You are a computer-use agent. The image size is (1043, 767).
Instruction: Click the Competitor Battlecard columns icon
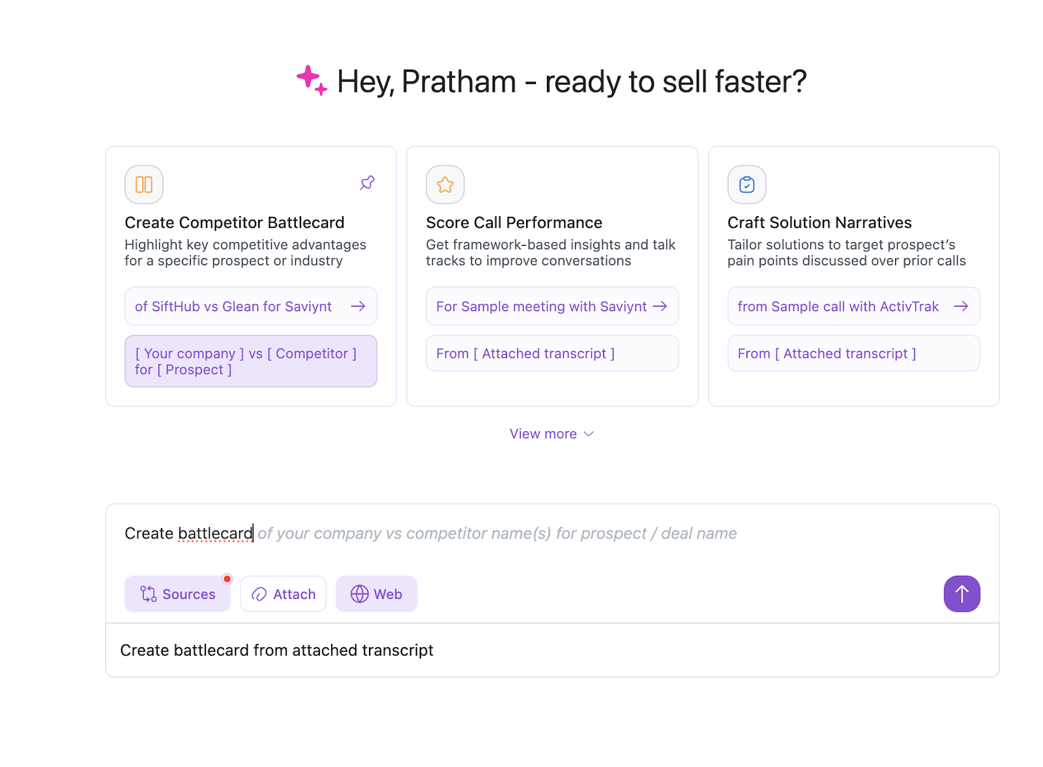click(x=144, y=185)
